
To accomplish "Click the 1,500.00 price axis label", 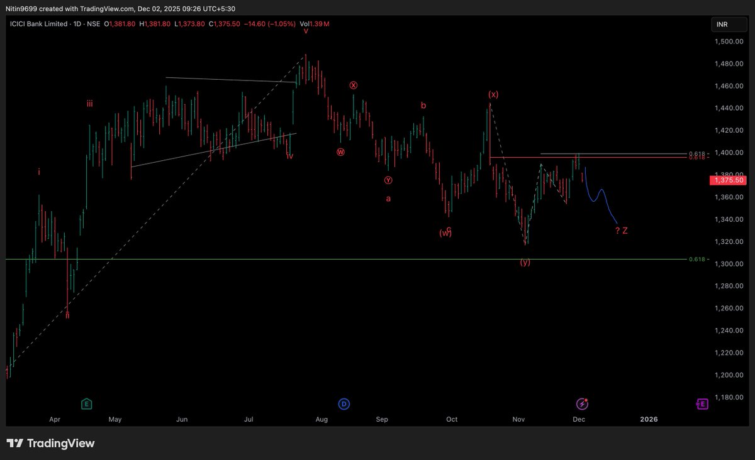I will (728, 41).
